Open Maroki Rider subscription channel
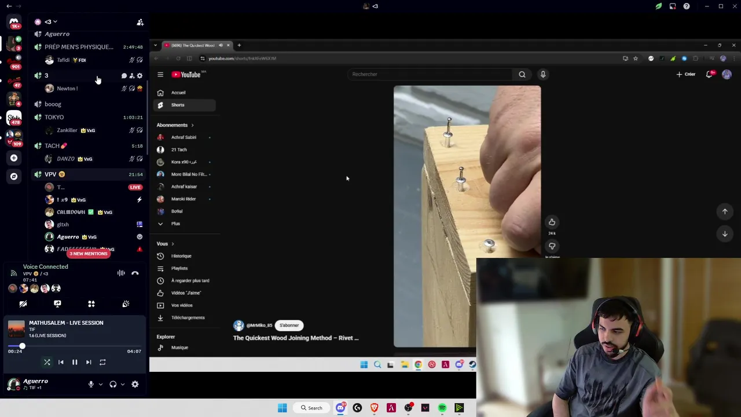This screenshot has width=741, height=417. pyautogui.click(x=185, y=199)
